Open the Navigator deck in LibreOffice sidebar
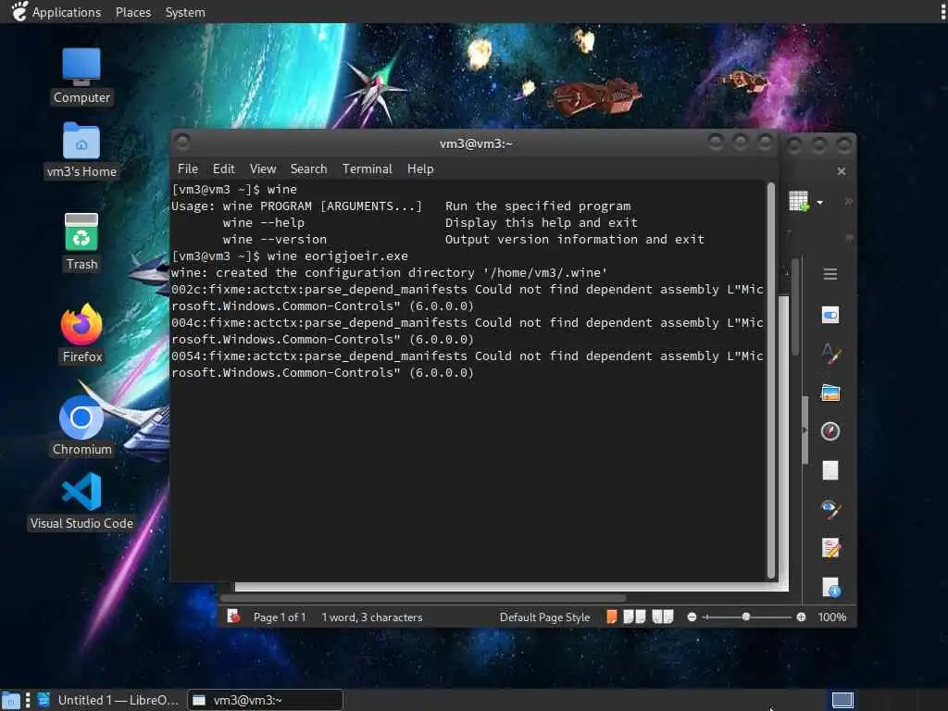This screenshot has height=711, width=948. click(830, 431)
